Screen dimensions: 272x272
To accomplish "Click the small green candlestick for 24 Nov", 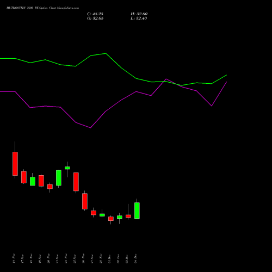I will (x=67, y=168).
